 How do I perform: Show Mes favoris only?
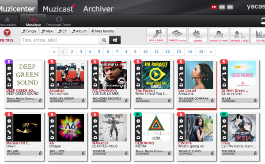pos(103,31)
